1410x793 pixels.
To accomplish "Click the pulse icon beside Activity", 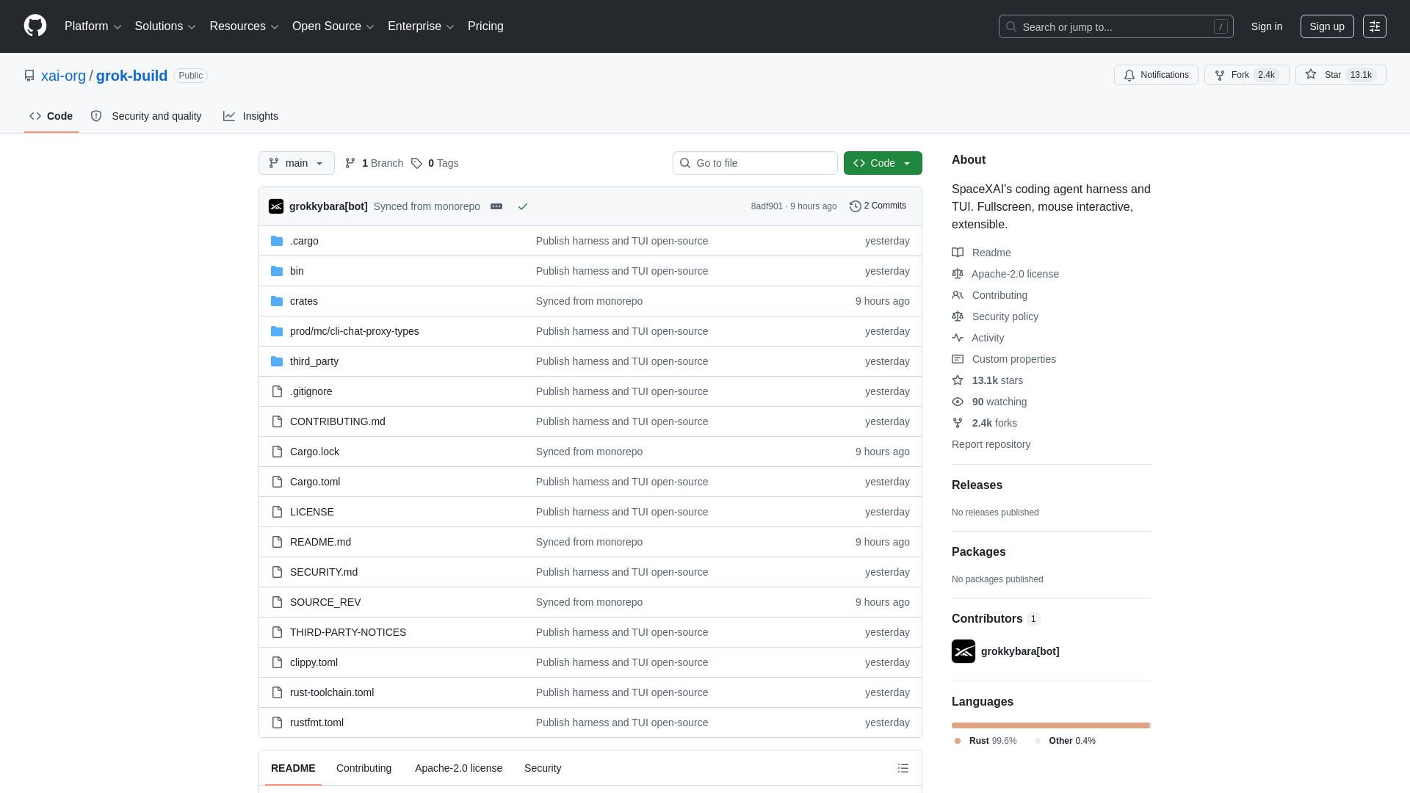I will [958, 338].
